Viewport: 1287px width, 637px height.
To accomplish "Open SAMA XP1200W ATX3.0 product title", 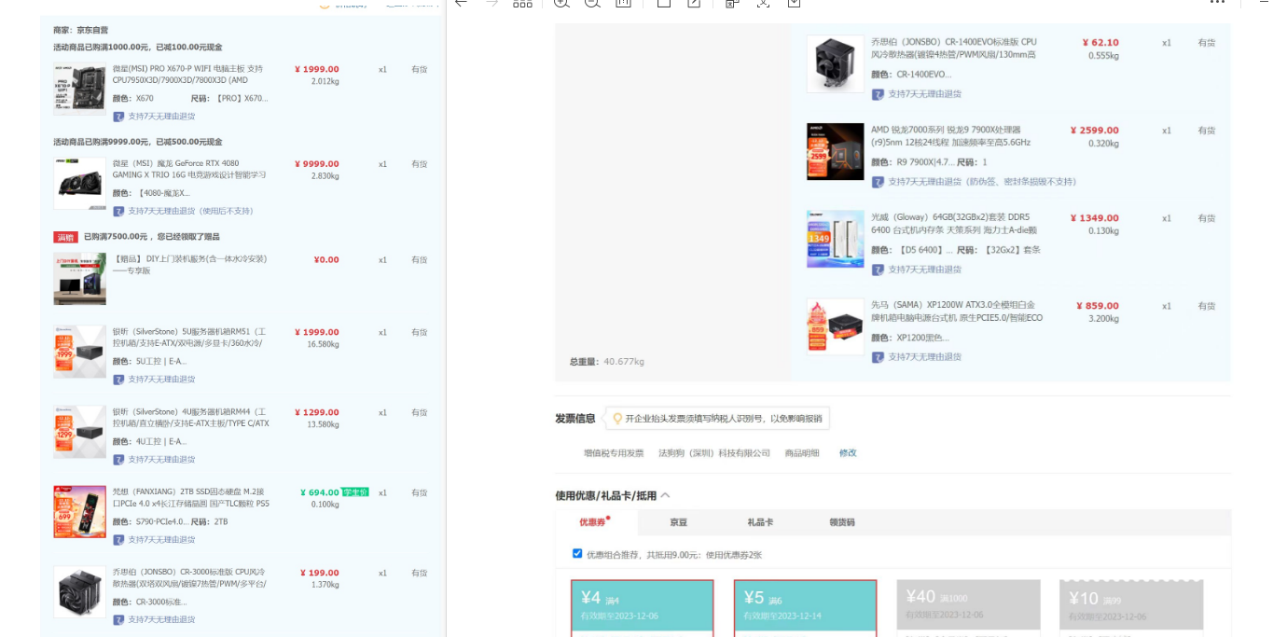I will pos(957,312).
